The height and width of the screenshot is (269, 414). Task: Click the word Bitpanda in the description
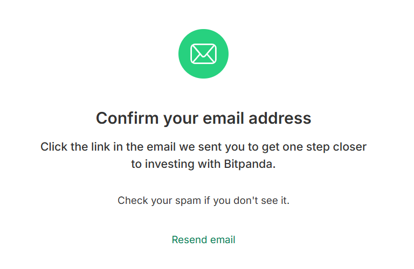pyautogui.click(x=250, y=164)
